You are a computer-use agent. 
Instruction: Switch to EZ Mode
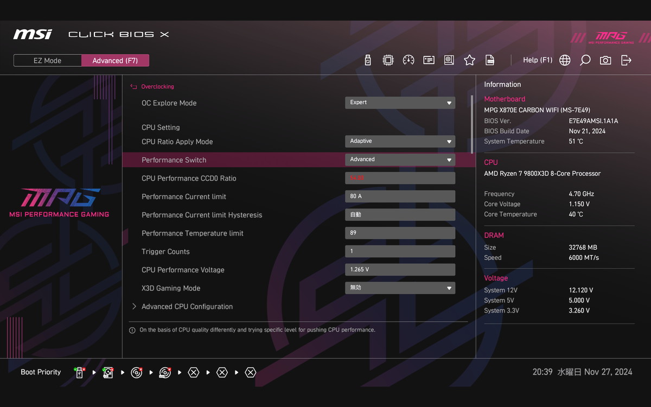(x=47, y=60)
